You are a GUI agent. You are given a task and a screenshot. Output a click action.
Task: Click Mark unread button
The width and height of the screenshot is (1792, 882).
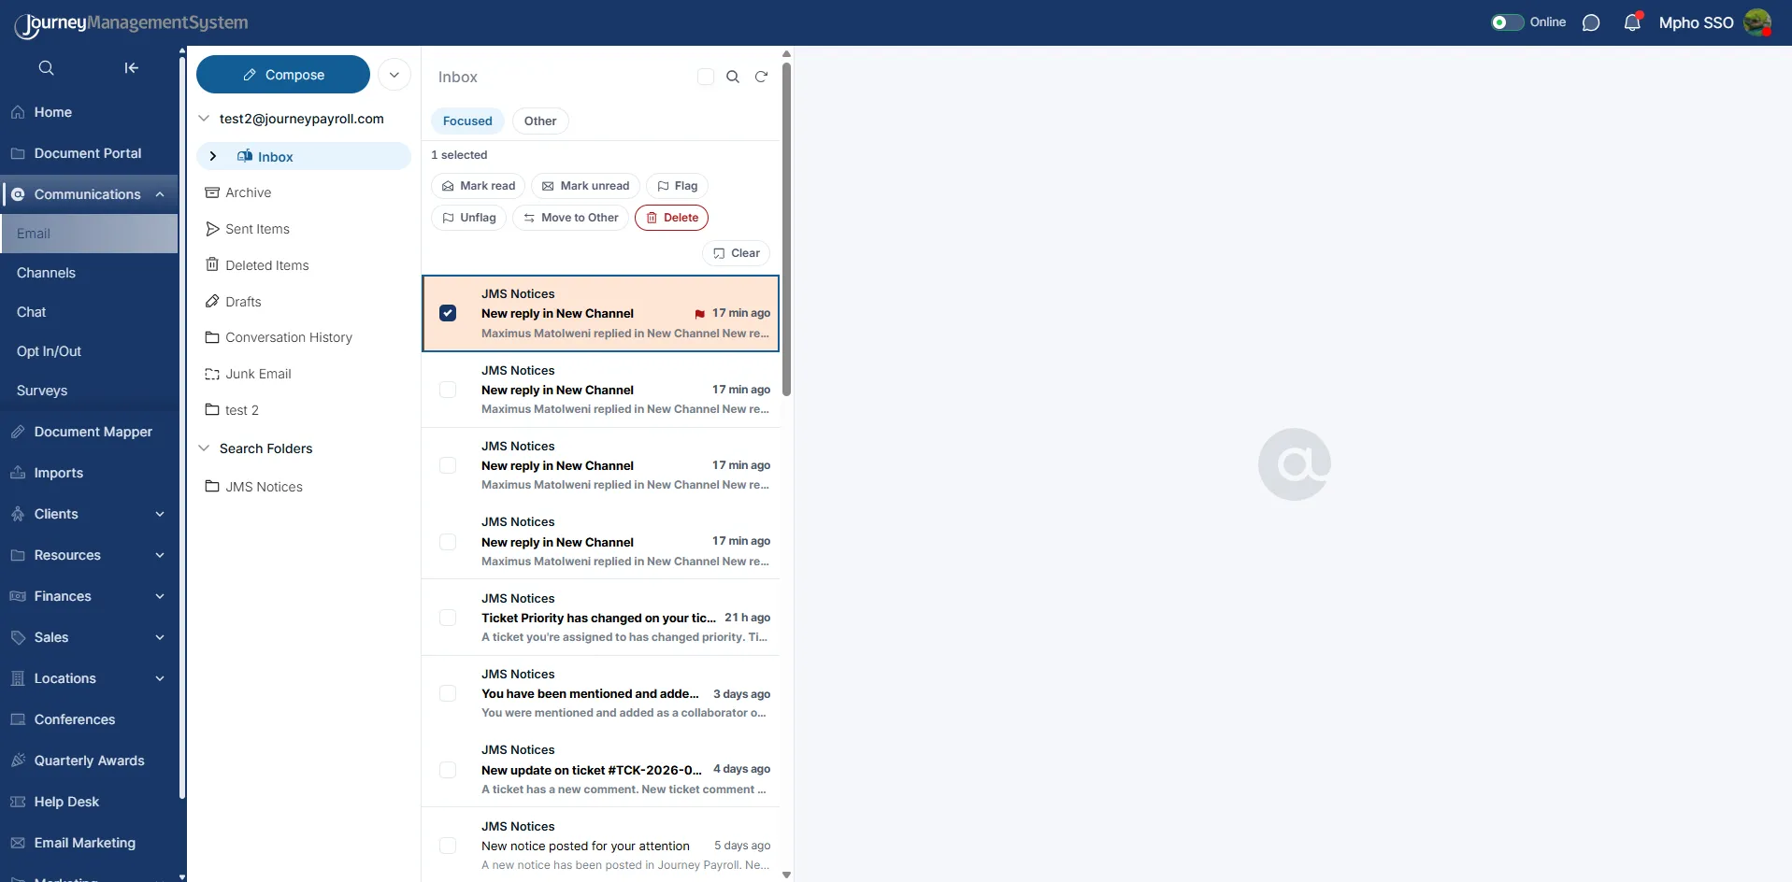click(585, 186)
